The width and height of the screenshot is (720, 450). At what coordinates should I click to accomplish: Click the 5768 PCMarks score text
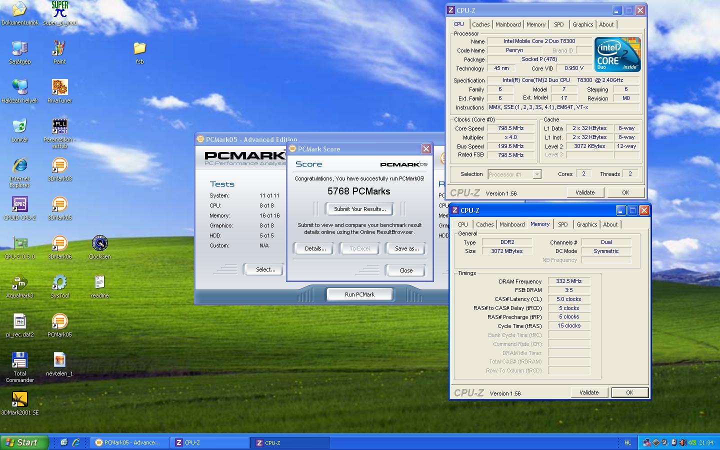point(359,191)
